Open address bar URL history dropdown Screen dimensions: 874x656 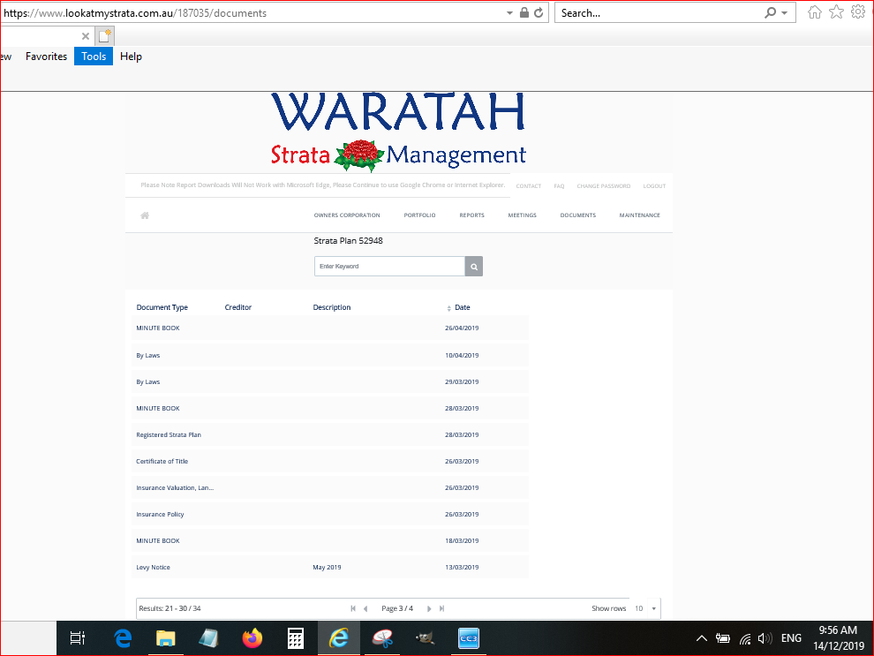coord(509,13)
